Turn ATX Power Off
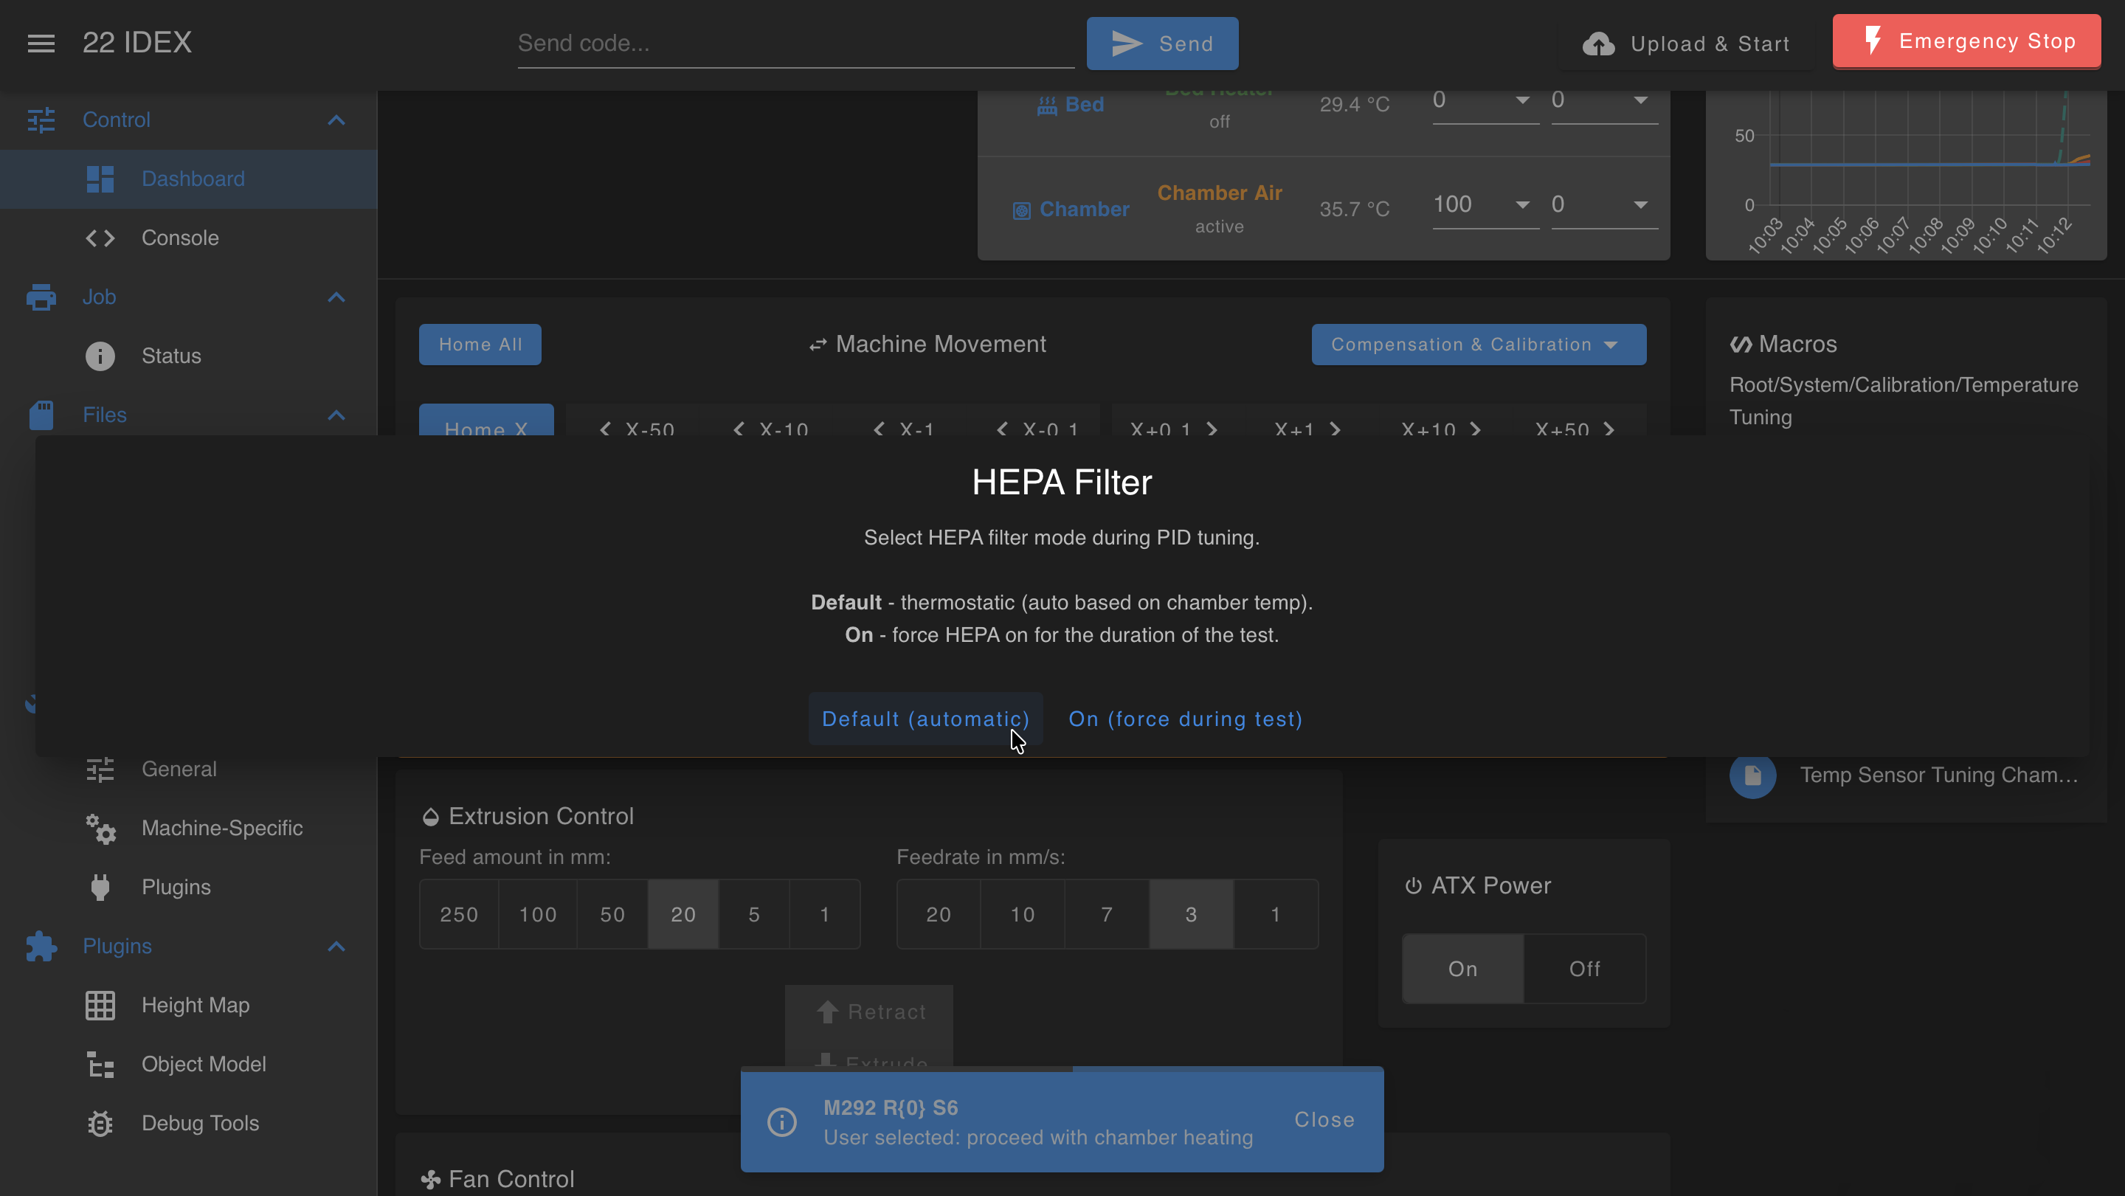 tap(1585, 969)
